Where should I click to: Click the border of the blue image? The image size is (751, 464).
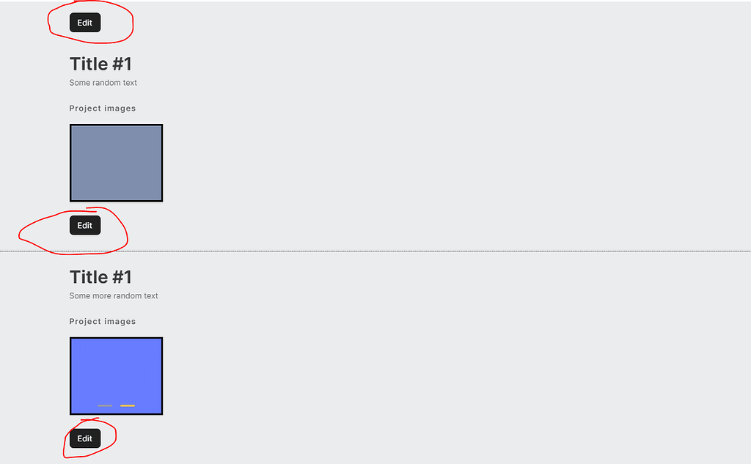pyautogui.click(x=116, y=338)
